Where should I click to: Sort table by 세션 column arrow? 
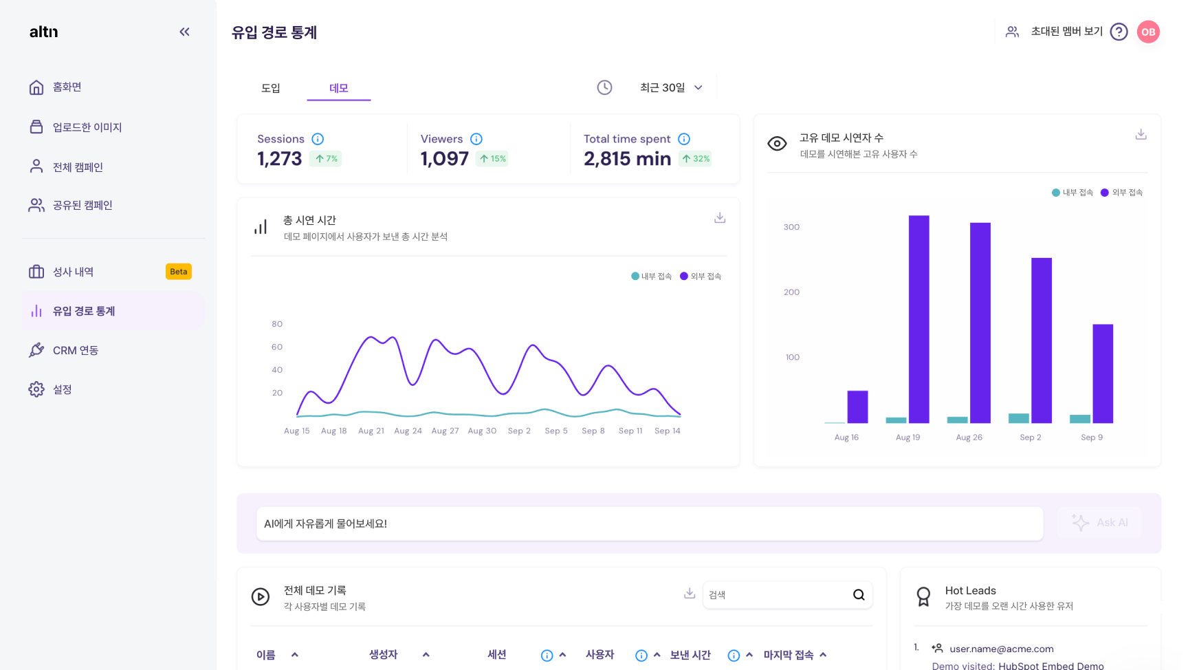562,655
